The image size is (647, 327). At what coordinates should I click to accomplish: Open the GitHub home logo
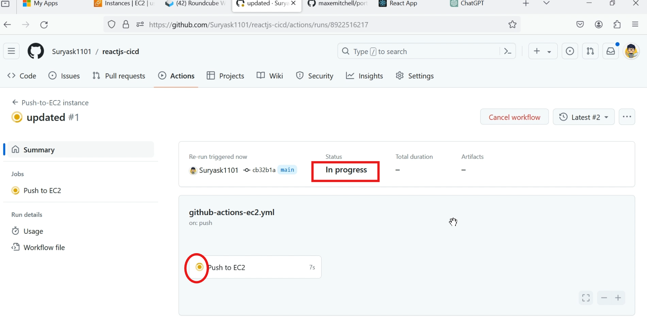point(36,51)
